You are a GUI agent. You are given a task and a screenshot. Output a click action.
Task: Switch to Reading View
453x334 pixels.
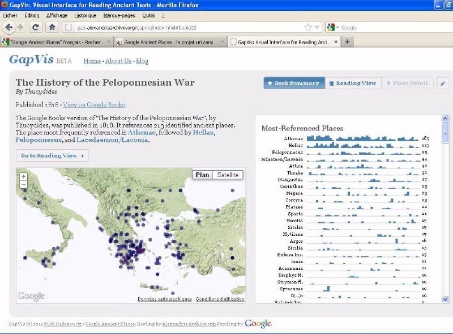point(353,83)
